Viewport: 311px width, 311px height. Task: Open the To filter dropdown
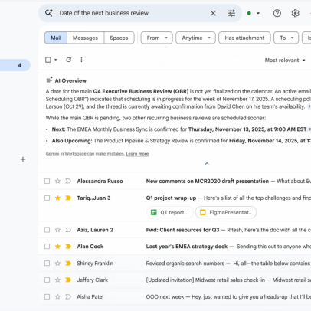[x=286, y=38]
